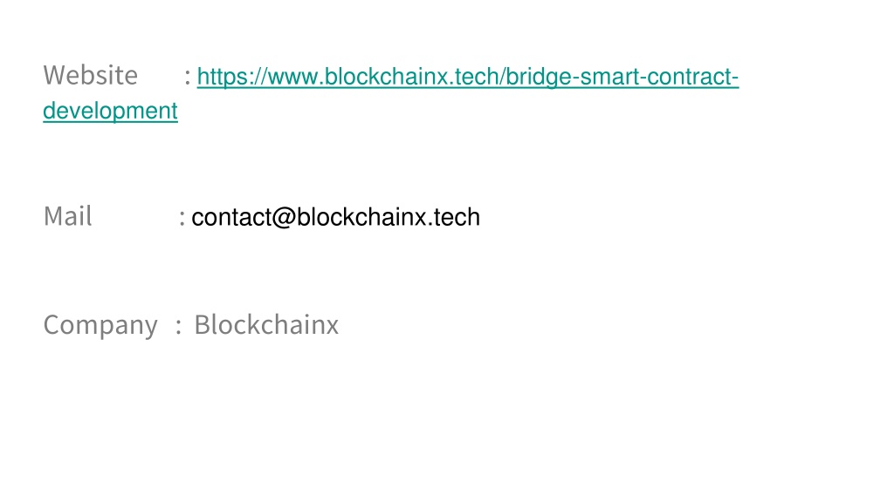894x502 pixels.
Task: Click the "https://" part of the URL
Action: coord(232,77)
